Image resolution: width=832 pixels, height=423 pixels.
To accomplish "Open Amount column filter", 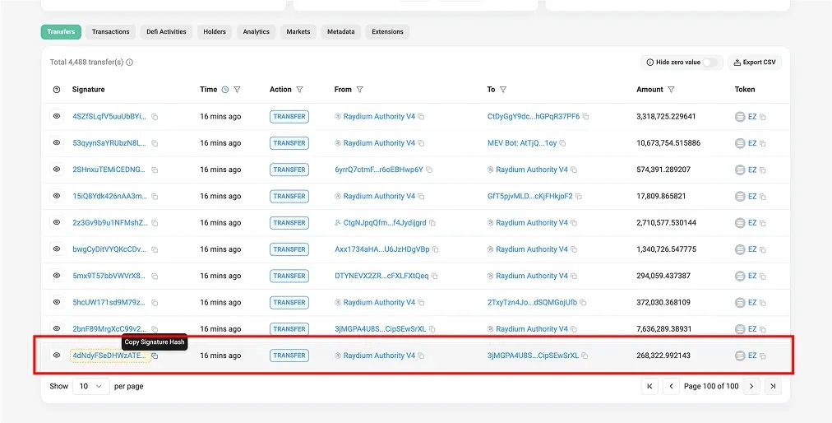I will tap(671, 89).
